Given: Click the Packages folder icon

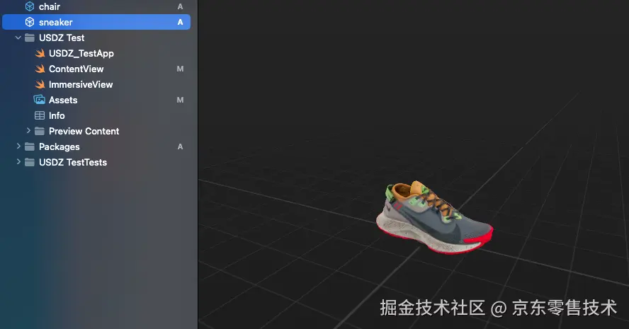Looking at the screenshot, I should [x=30, y=146].
